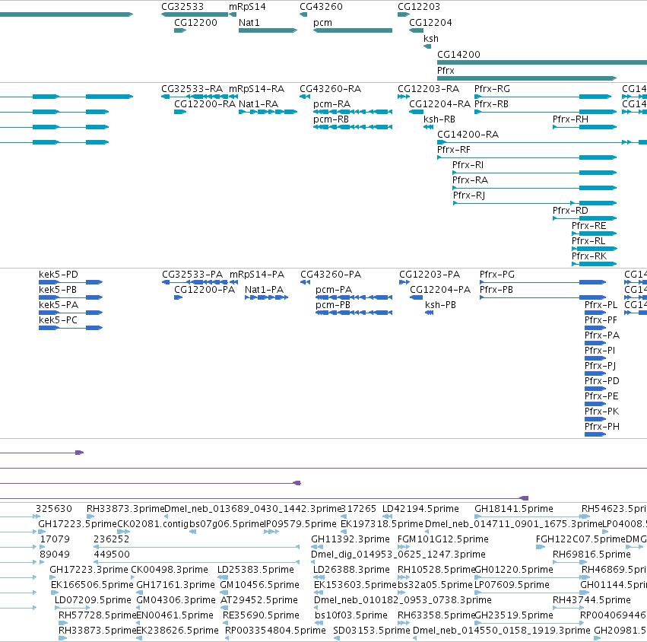
Task: Click the mRpS14 gene label
Action: (247, 7)
